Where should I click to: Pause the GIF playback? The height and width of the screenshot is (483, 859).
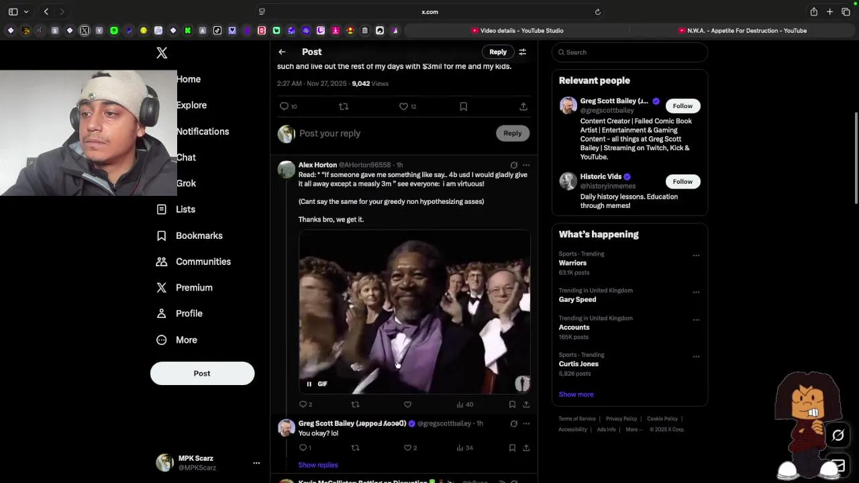[309, 384]
